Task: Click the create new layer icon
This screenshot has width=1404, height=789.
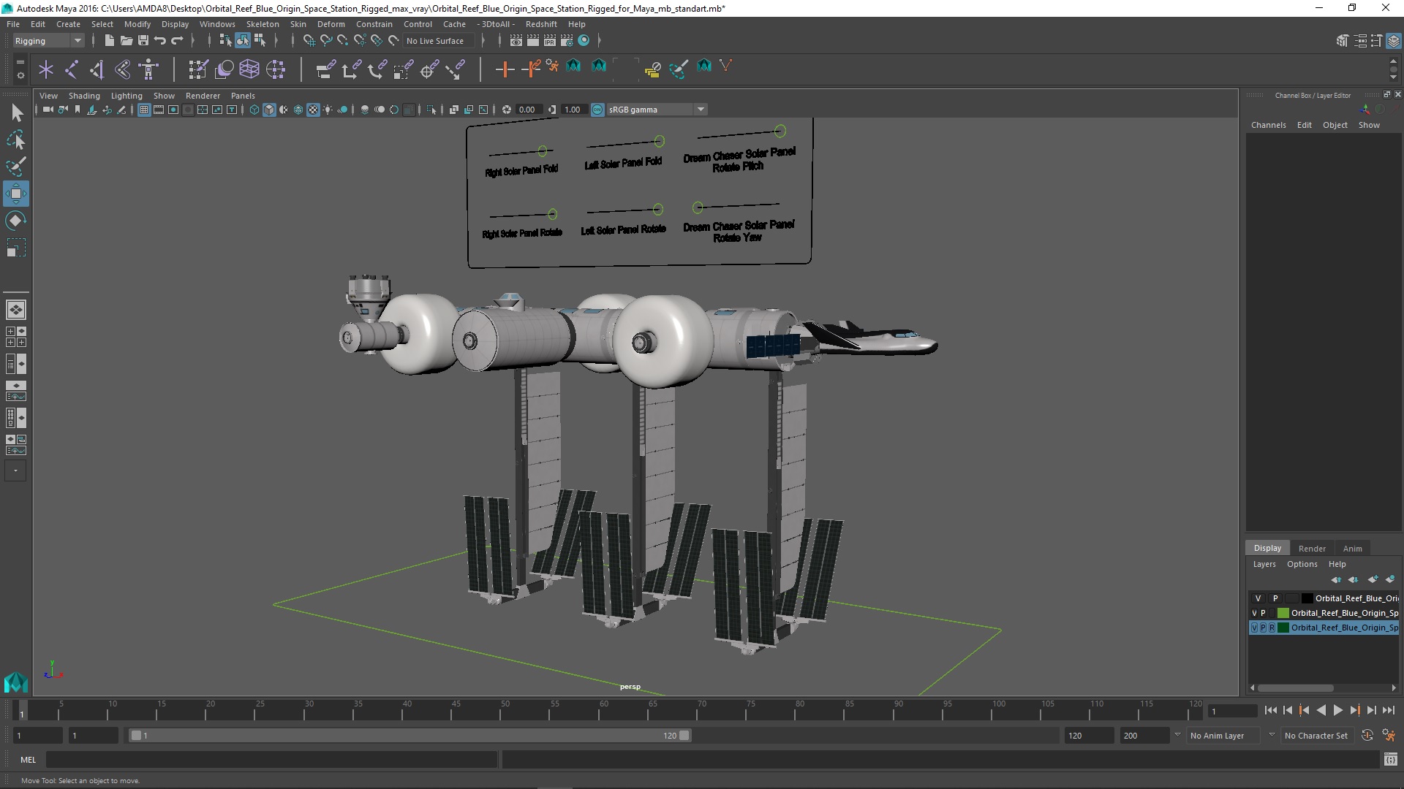Action: pos(1372,579)
